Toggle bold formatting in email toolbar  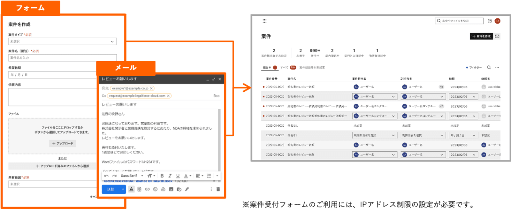(x=162, y=176)
